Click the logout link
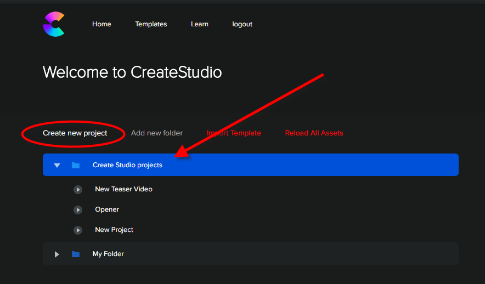This screenshot has width=485, height=284. coord(242,24)
